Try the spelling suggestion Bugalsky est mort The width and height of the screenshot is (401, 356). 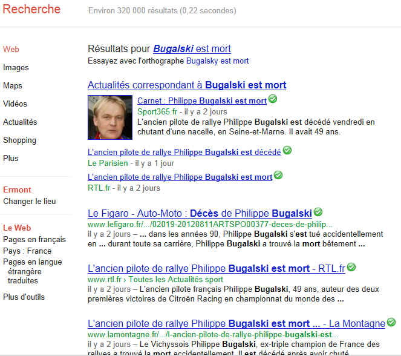(217, 61)
